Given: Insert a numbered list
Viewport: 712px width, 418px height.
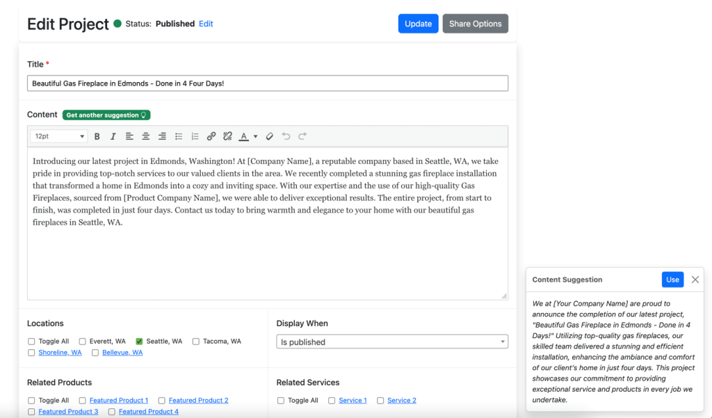Looking at the screenshot, I should [x=195, y=136].
